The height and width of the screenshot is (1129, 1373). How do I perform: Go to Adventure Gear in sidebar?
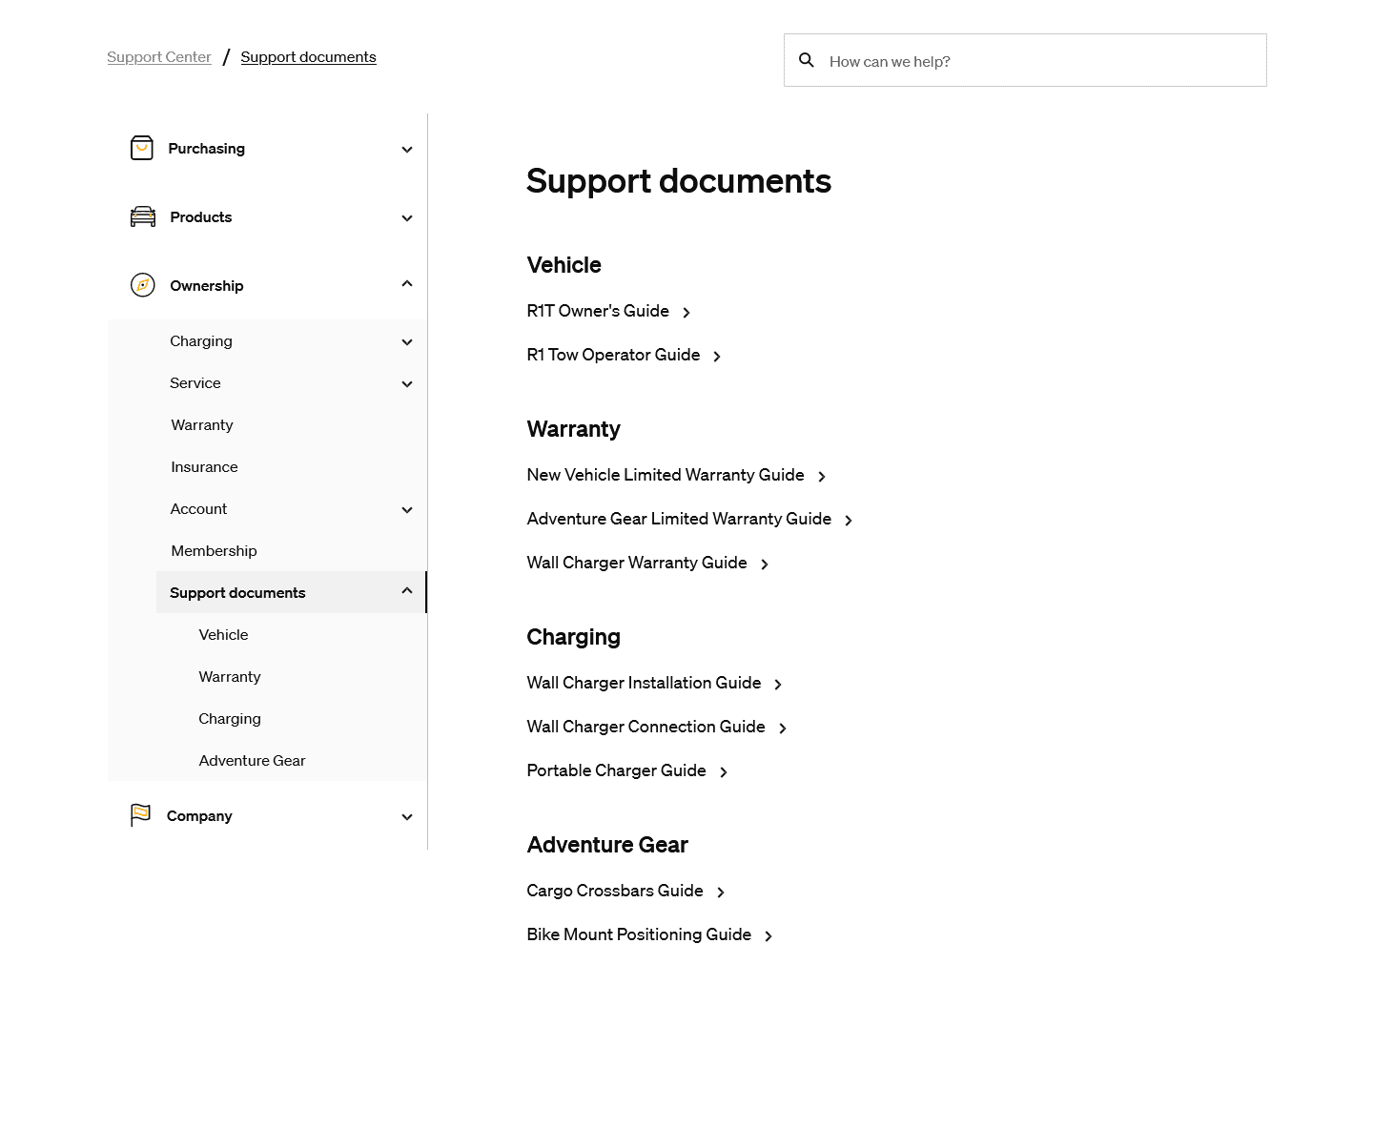tap(252, 761)
